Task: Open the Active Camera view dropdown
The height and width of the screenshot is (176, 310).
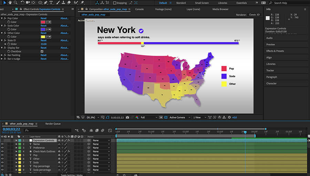Action: pyautogui.click(x=180, y=117)
